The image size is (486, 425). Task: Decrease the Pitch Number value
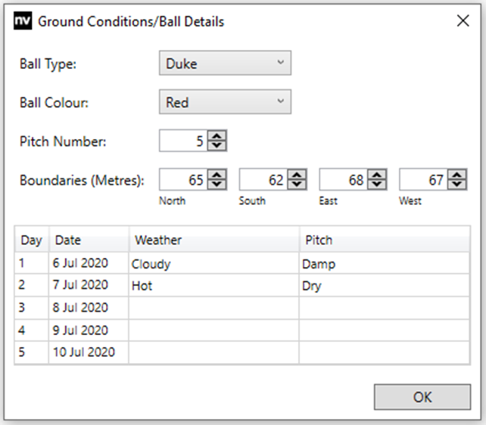click(x=217, y=145)
